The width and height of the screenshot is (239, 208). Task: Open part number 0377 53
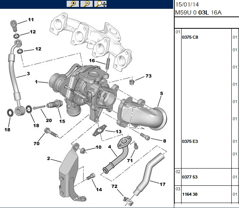click(190, 177)
